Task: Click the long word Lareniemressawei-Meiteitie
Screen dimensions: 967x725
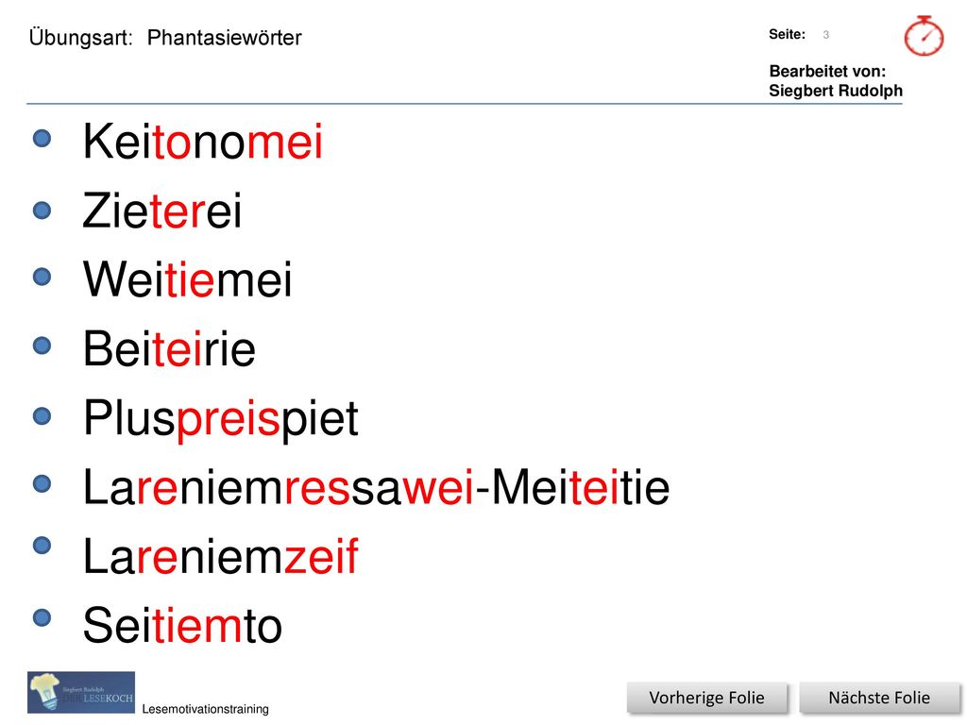Action: coord(376,487)
